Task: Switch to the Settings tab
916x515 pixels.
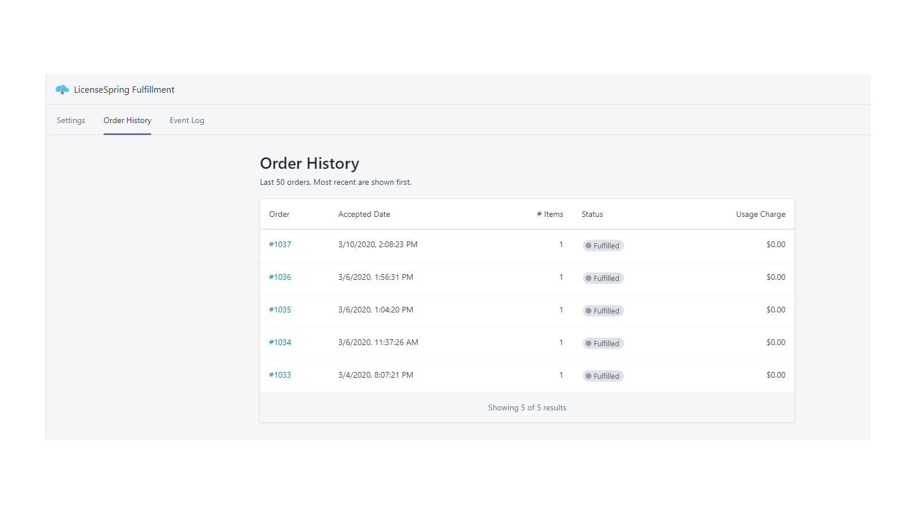Action: coord(70,120)
